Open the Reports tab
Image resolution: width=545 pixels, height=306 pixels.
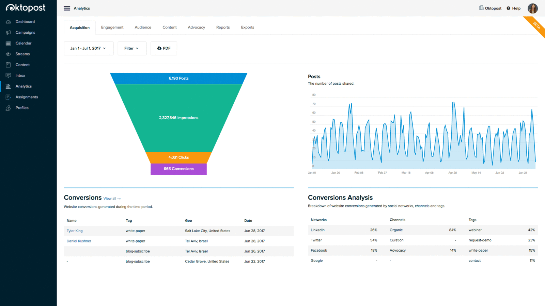pyautogui.click(x=223, y=27)
